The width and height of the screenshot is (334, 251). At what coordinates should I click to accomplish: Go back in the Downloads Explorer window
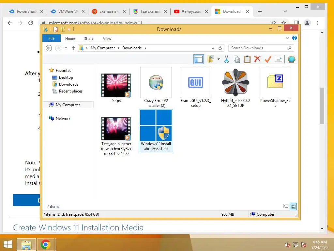49,48
